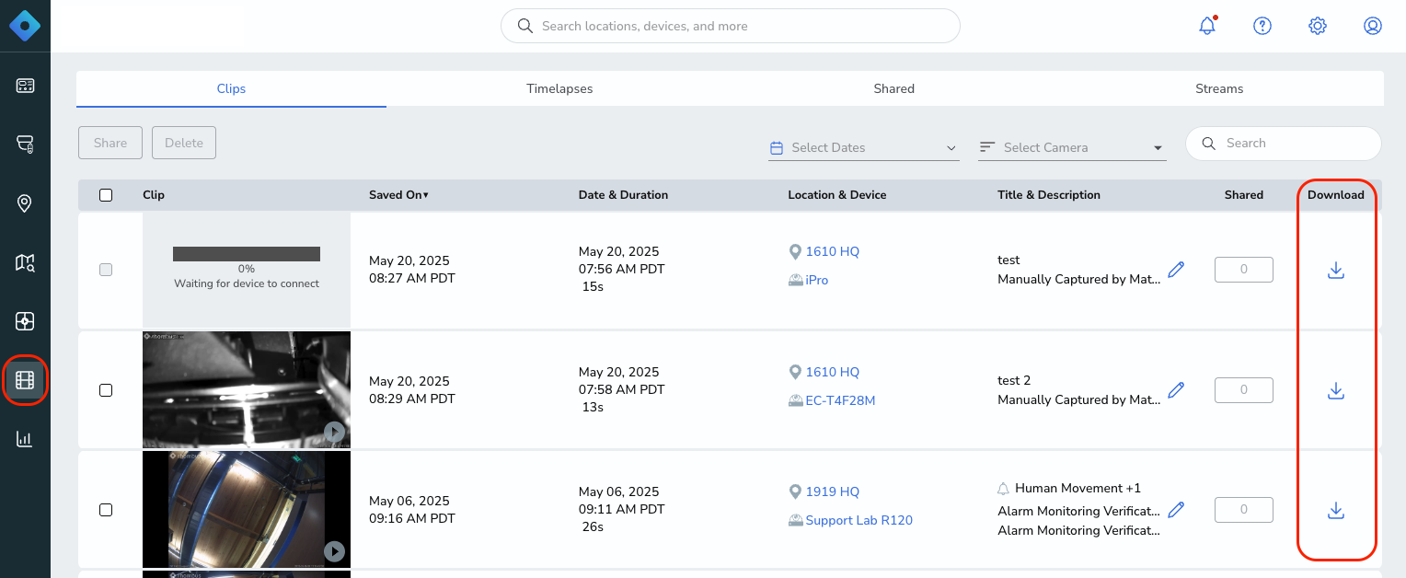This screenshot has width=1406, height=578.
Task: Click the 0% upload progress bar
Action: [247, 254]
